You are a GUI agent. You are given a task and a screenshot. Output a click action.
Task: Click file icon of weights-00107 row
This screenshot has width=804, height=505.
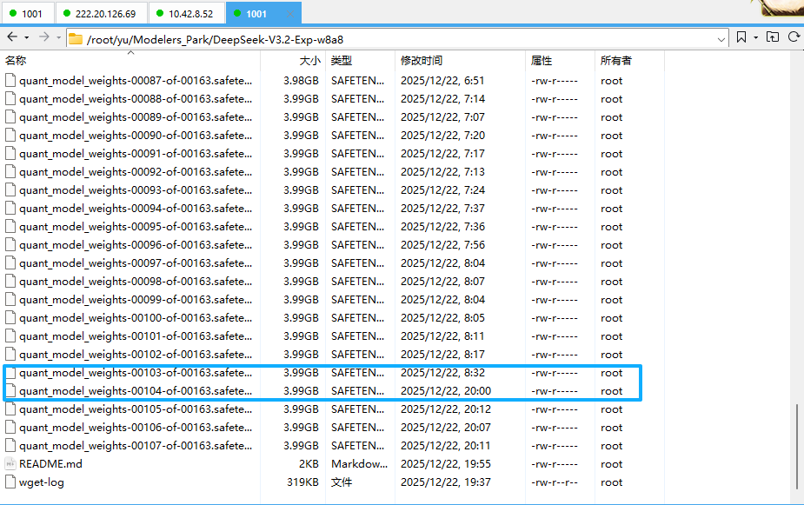pos(10,446)
